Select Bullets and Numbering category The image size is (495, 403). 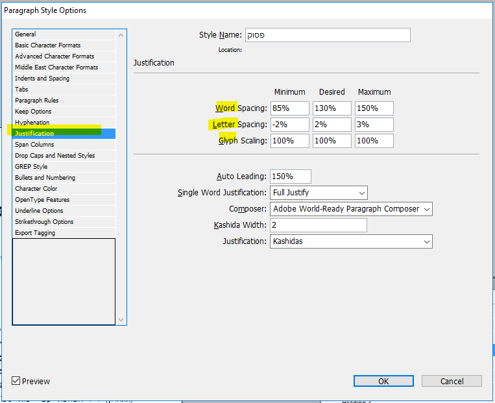coord(64,178)
